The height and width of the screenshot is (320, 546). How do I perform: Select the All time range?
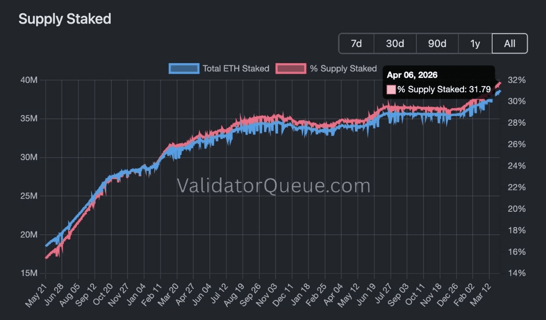[x=509, y=43]
